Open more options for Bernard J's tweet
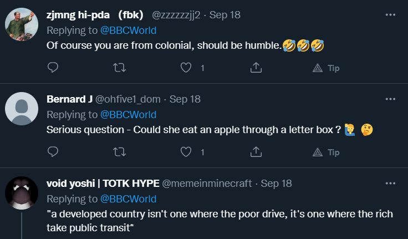 [390, 99]
